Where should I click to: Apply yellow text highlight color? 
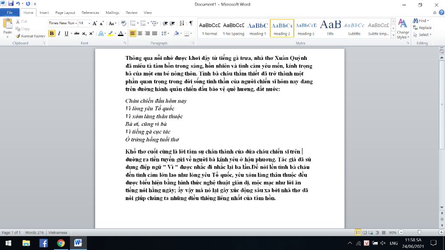pyautogui.click(x=110, y=33)
